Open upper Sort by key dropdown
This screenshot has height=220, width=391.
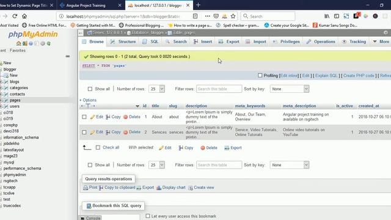coord(290,89)
